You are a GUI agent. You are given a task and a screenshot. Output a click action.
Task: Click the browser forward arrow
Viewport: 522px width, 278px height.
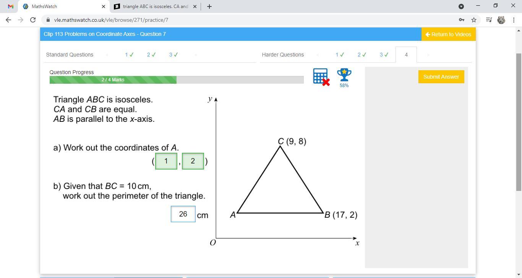[21, 20]
